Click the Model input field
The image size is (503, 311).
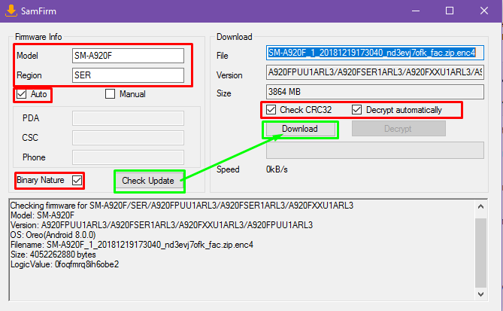pos(128,56)
